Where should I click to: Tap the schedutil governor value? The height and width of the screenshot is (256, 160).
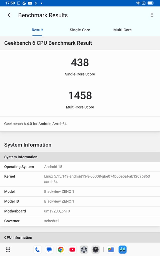[51, 221]
